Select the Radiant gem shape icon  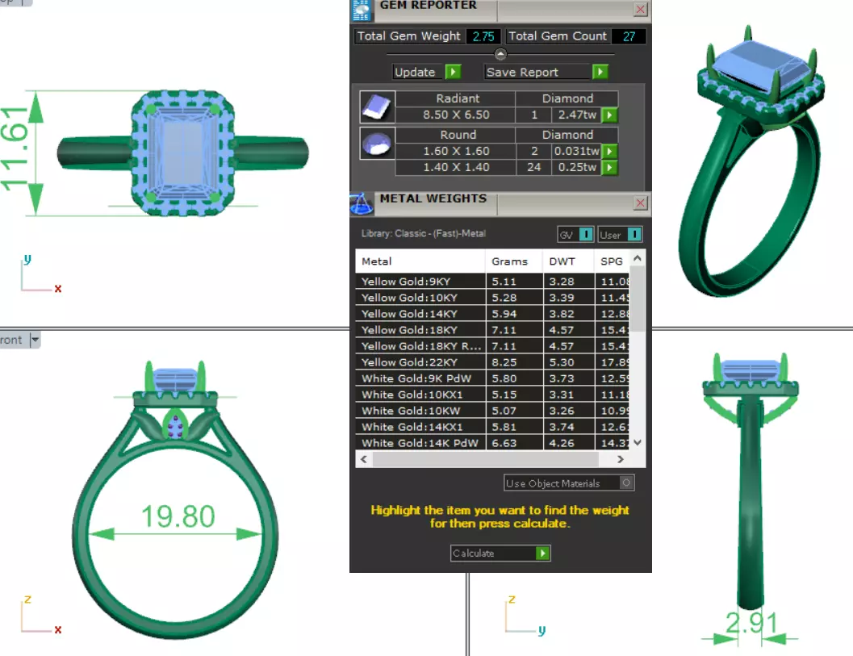377,107
